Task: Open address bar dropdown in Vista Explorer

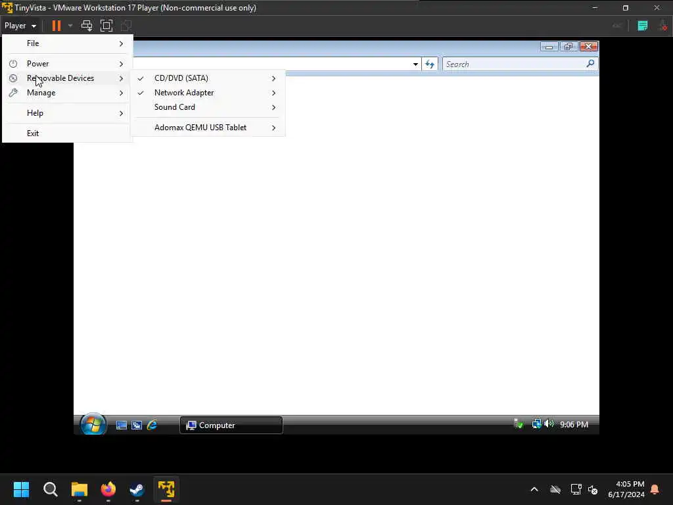Action: tap(415, 64)
